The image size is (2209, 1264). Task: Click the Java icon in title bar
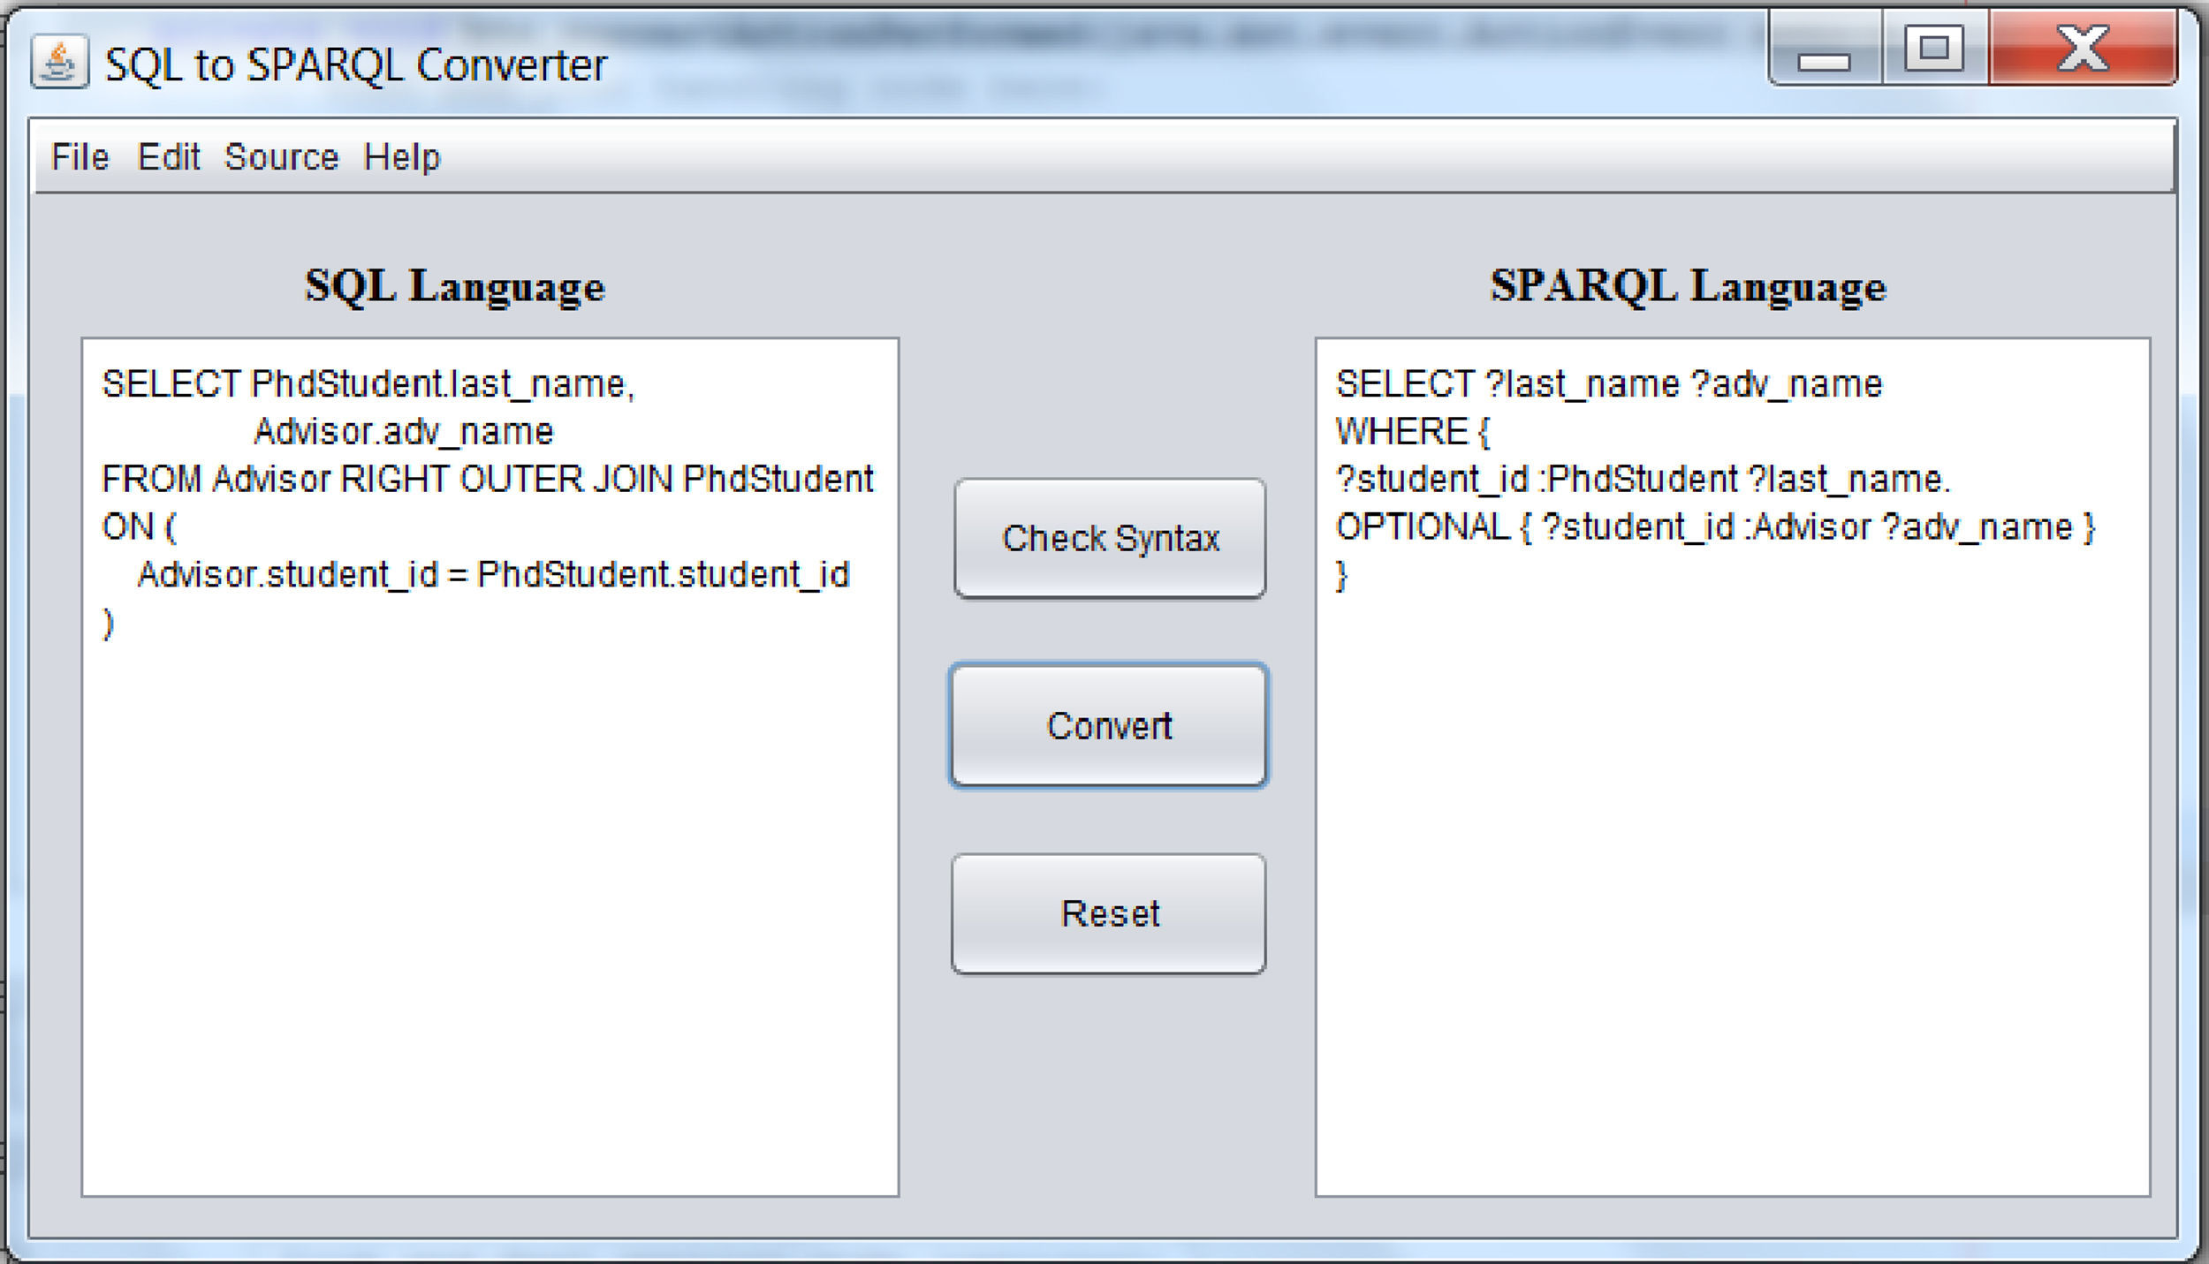click(59, 63)
